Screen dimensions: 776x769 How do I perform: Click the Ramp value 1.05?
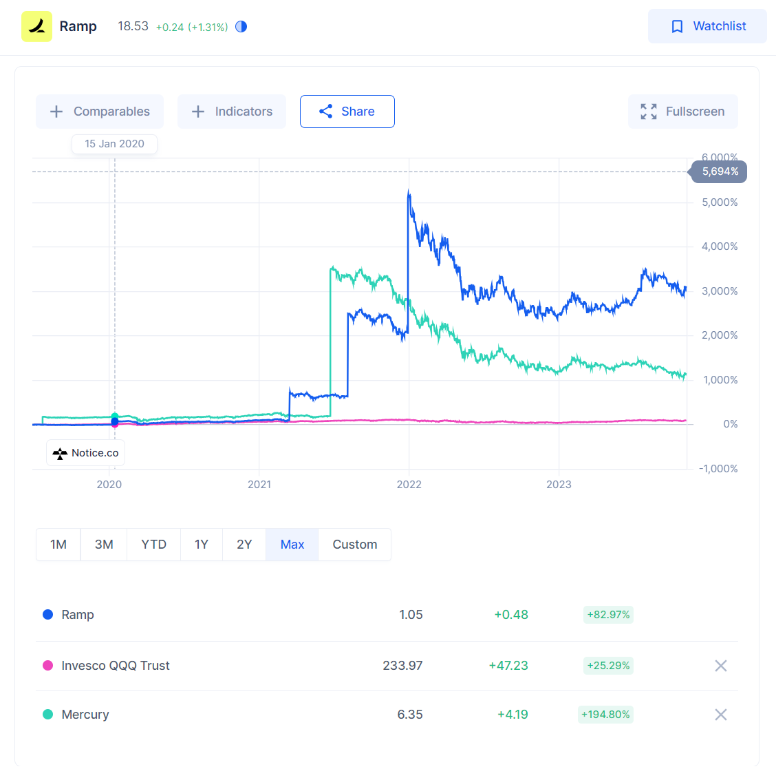click(x=411, y=615)
